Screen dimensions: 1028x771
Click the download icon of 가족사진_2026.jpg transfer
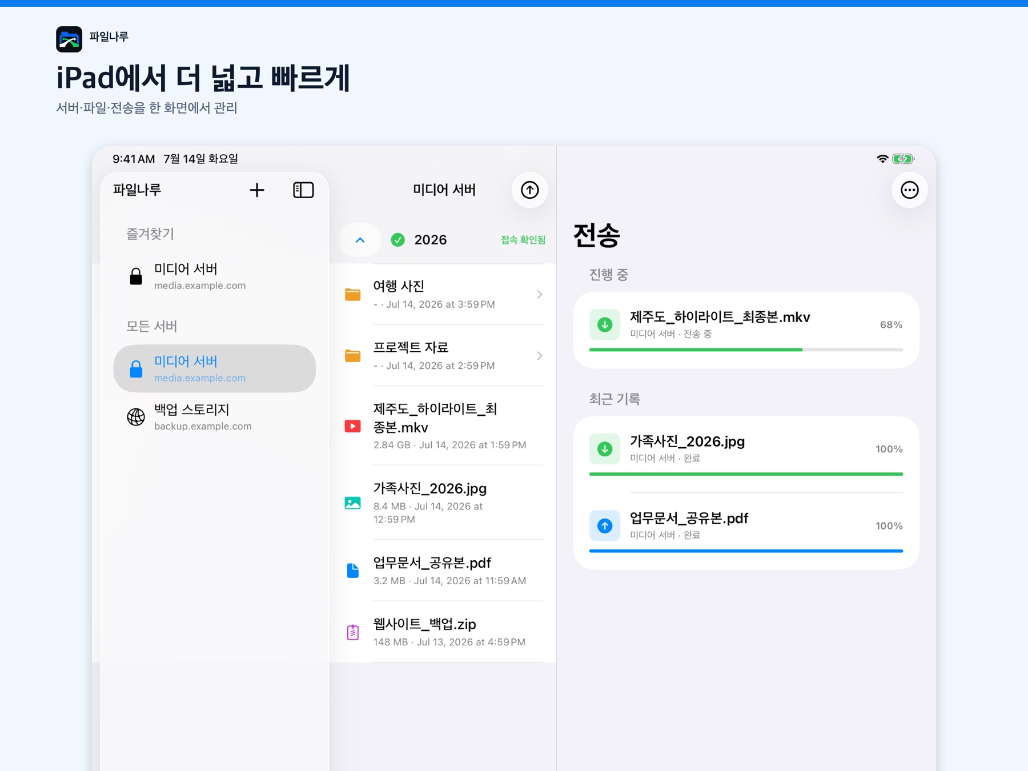[605, 449]
